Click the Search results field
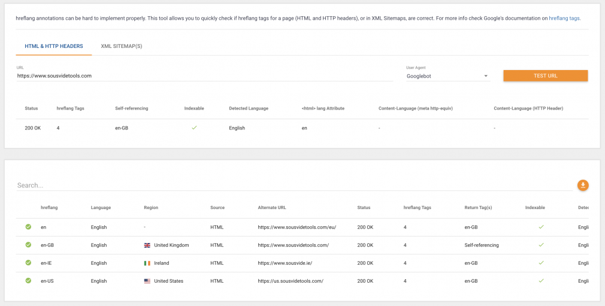Image resolution: width=605 pixels, height=306 pixels. (x=294, y=185)
